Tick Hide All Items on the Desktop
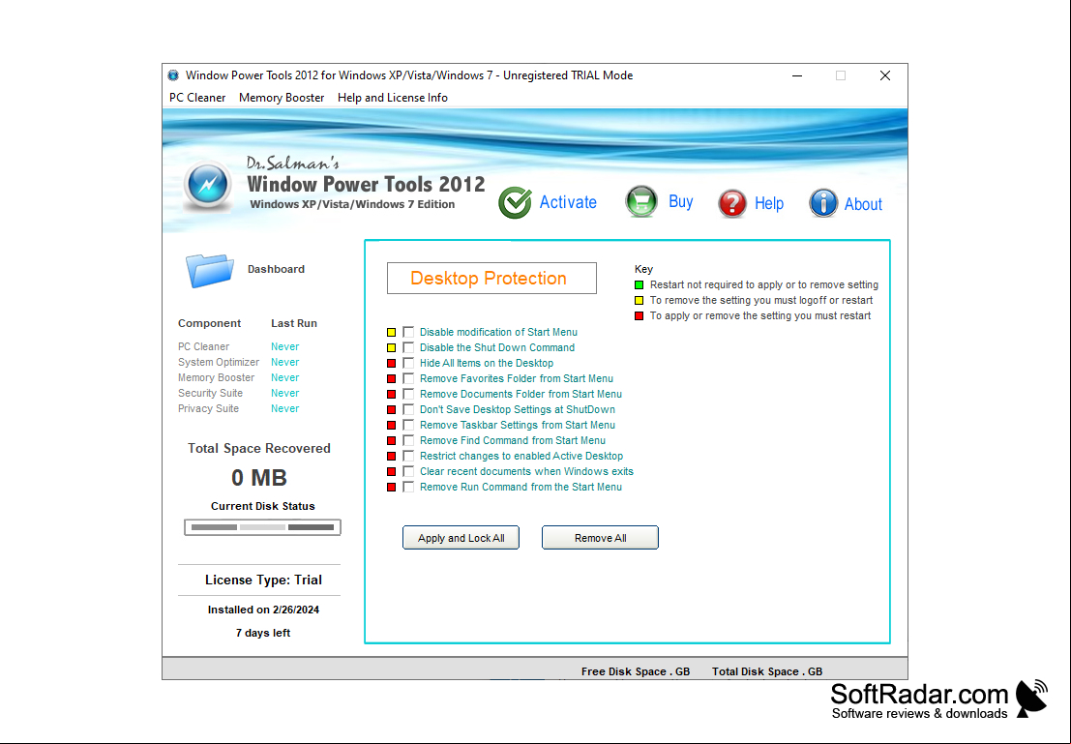This screenshot has width=1071, height=744. click(x=408, y=363)
